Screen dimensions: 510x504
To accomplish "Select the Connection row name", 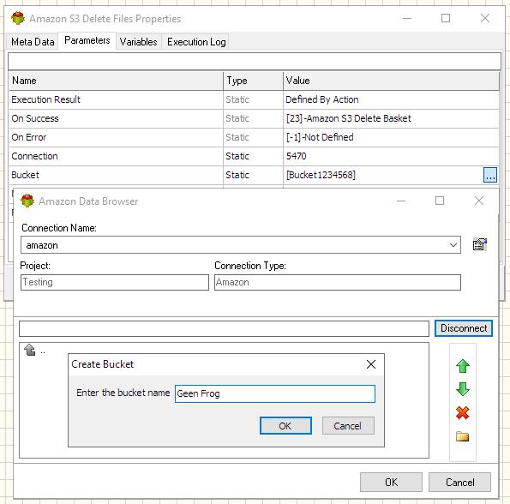I will (x=34, y=156).
